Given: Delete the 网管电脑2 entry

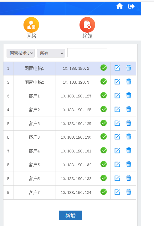Looking at the screenshot, I should [x=129, y=82].
